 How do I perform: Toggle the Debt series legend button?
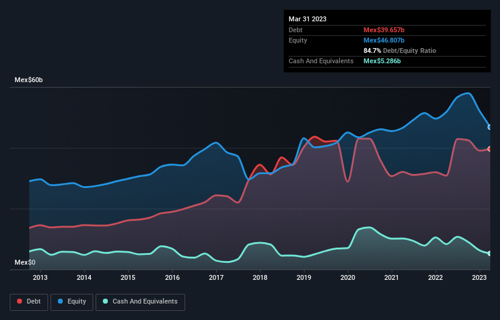(29, 302)
